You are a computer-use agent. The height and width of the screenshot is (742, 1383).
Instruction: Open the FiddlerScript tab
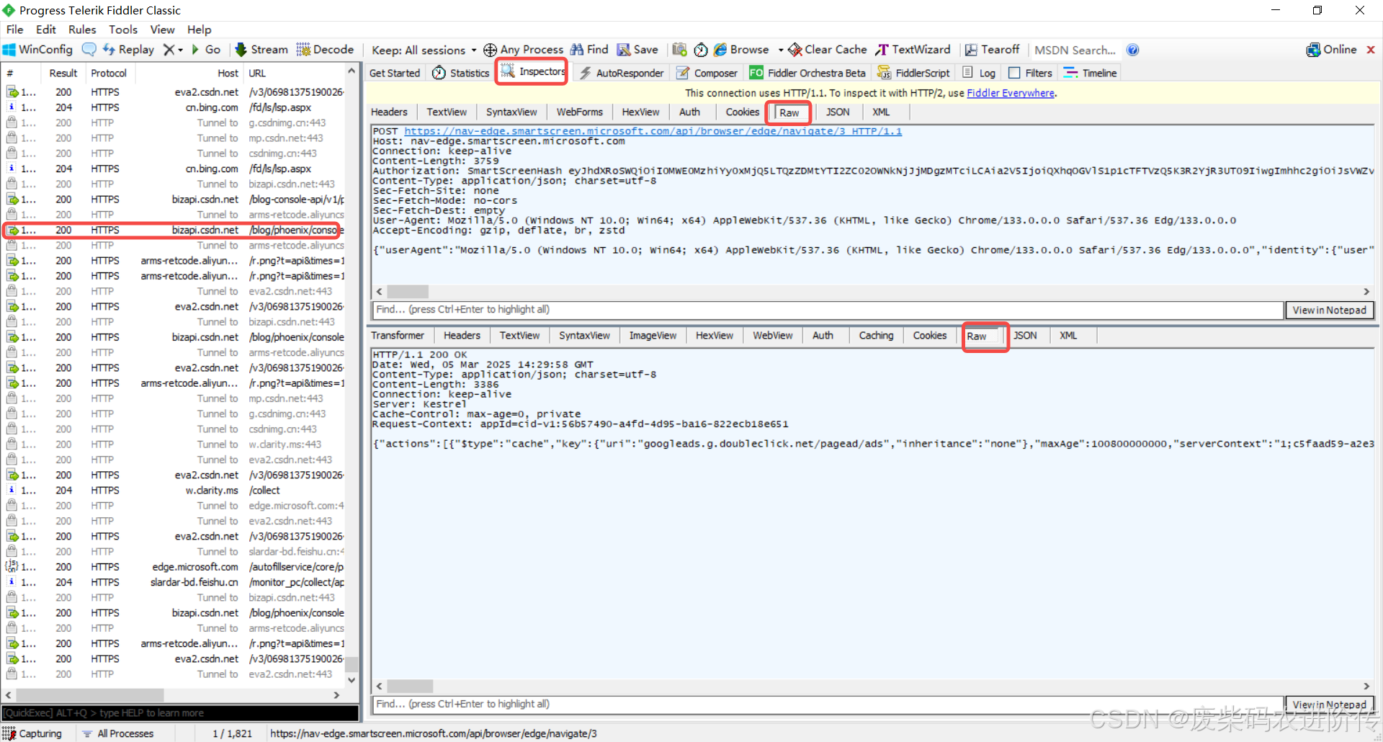(913, 73)
